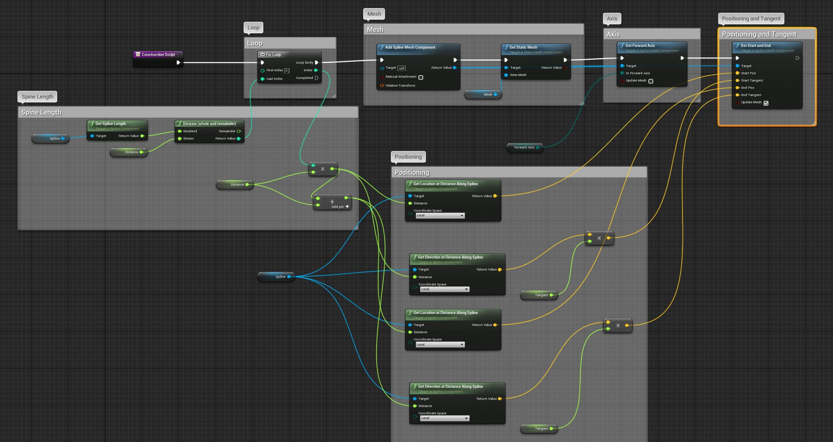Click the For Loop First Index pin
Image resolution: width=833 pixels, height=442 pixels.
pos(262,70)
